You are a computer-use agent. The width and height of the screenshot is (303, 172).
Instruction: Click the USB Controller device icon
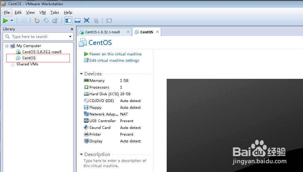[86, 121]
